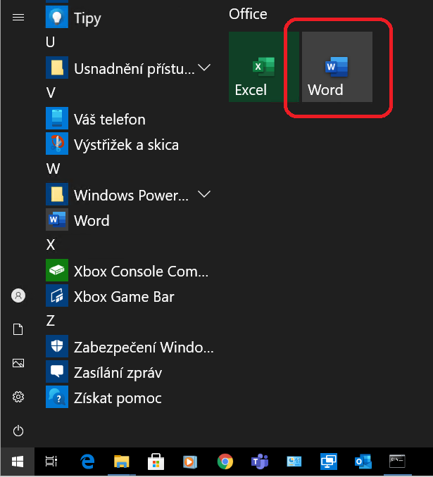Jump via the letter U header
433x477 pixels.
50,42
